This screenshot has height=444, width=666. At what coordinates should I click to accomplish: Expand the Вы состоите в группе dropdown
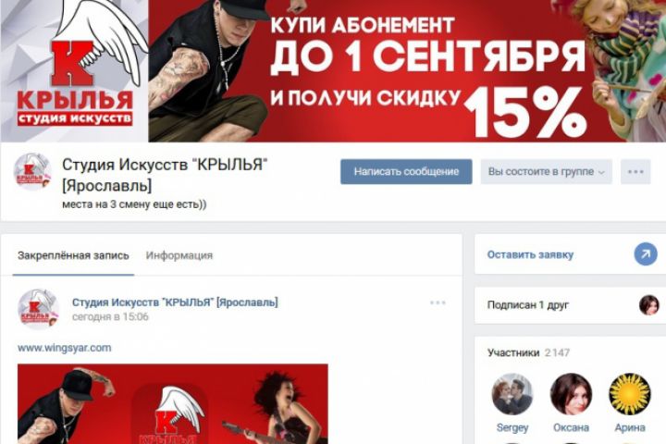click(x=547, y=172)
